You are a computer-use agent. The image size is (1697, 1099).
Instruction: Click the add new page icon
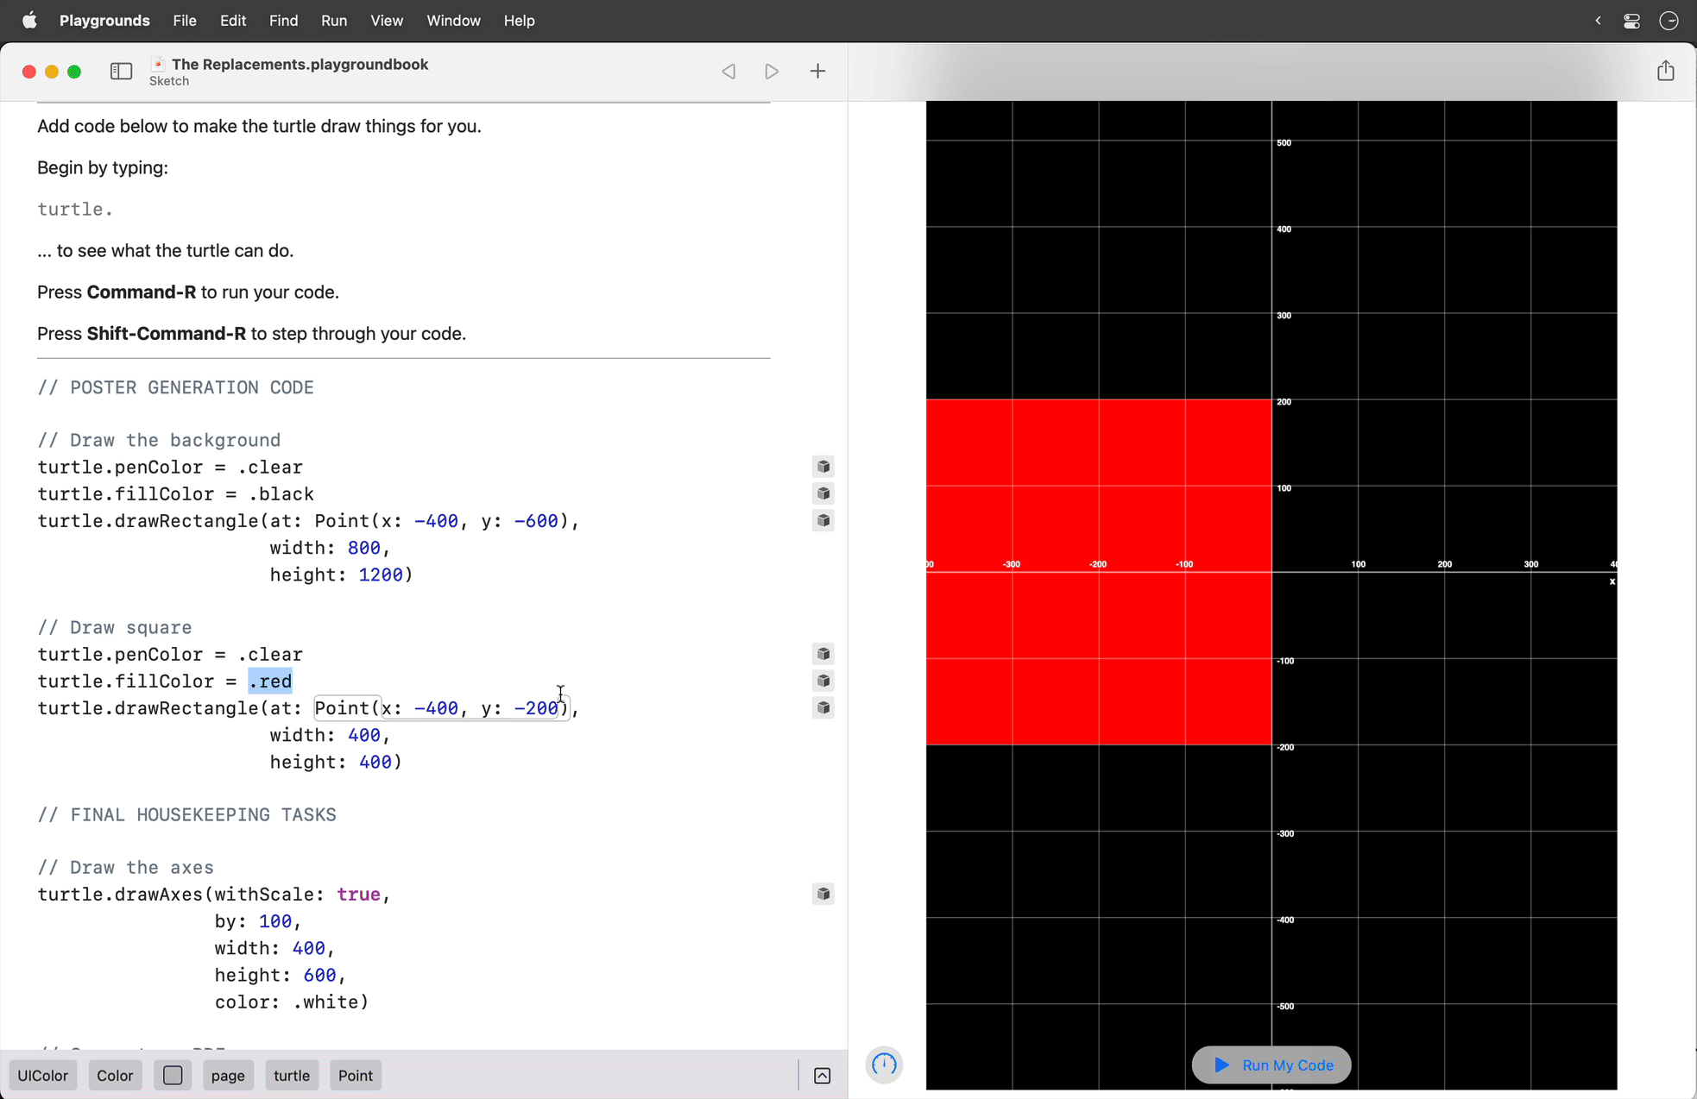817,71
